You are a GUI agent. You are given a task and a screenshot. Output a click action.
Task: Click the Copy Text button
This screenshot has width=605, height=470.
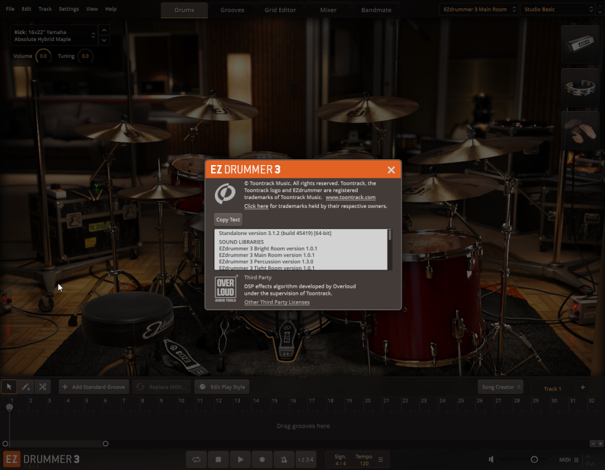(x=228, y=220)
